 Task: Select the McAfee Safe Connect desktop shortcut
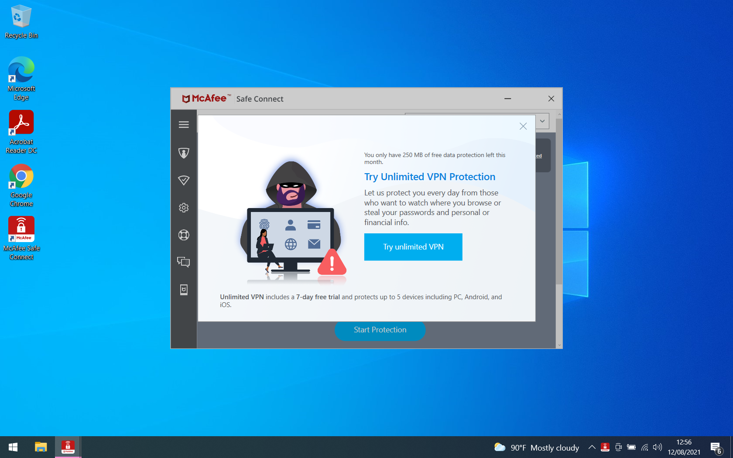click(21, 238)
